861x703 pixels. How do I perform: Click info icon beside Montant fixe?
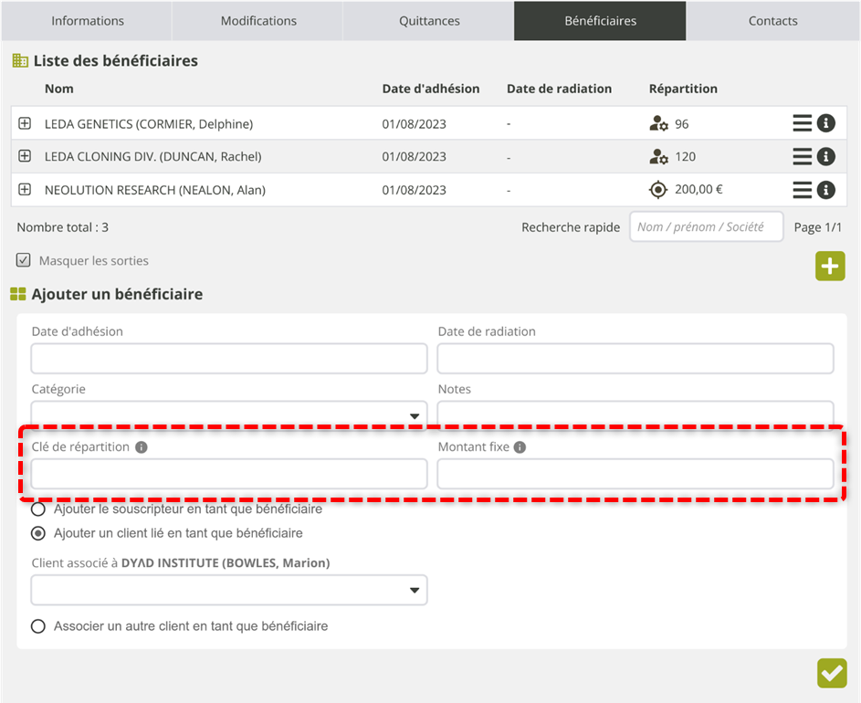[x=520, y=447]
